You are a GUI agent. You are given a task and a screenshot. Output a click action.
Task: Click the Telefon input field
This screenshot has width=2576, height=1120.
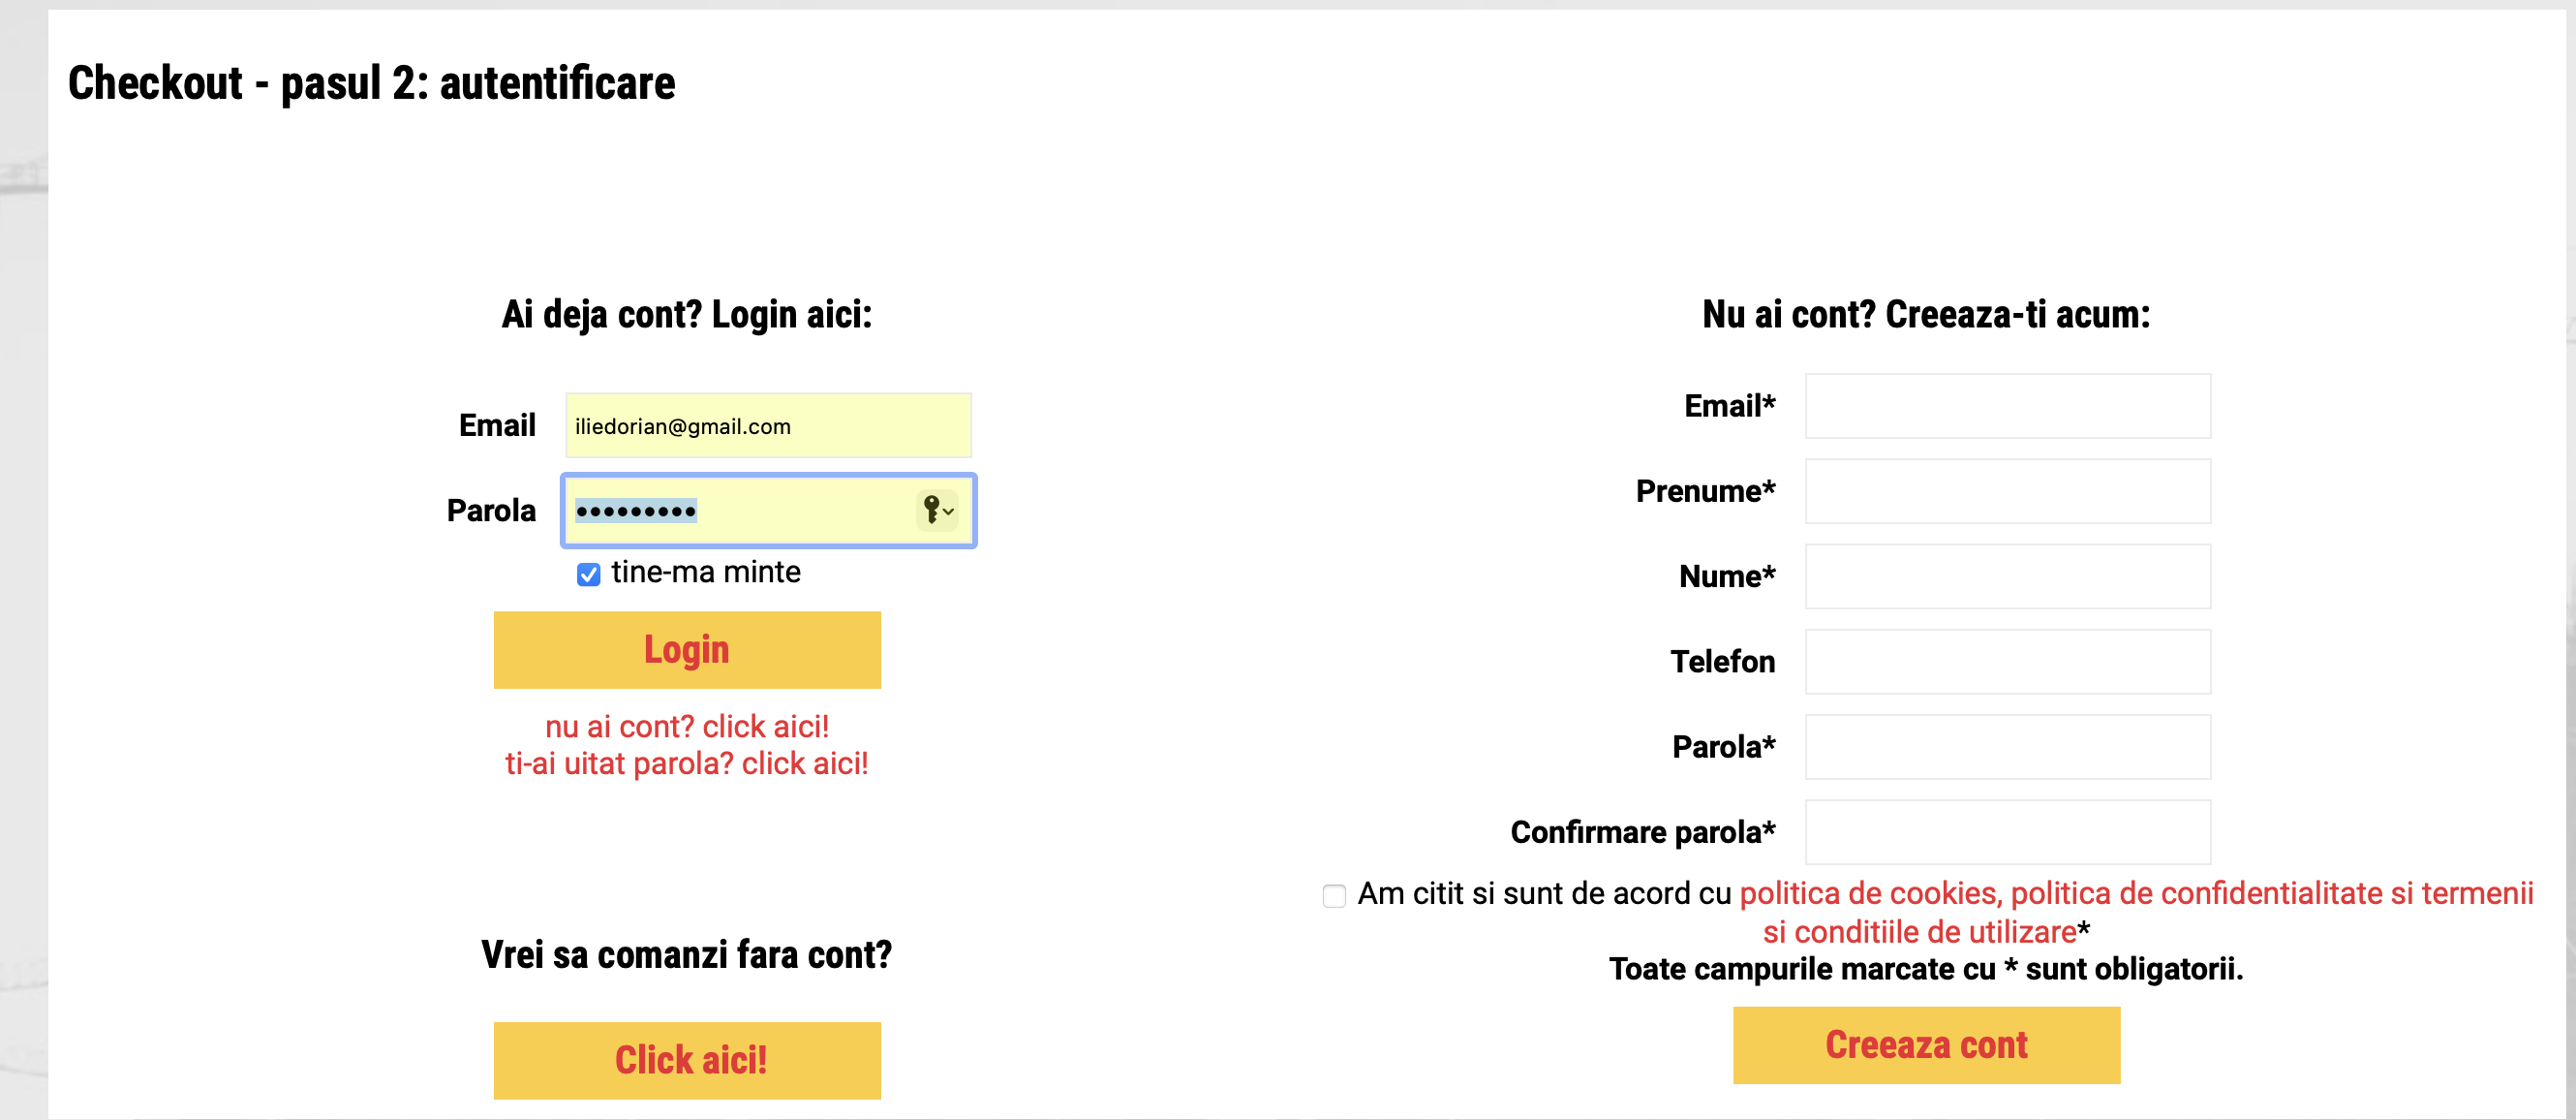click(2006, 662)
